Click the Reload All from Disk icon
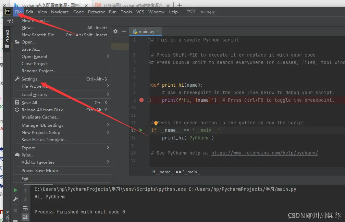The width and height of the screenshot is (345, 222). tap(17, 110)
